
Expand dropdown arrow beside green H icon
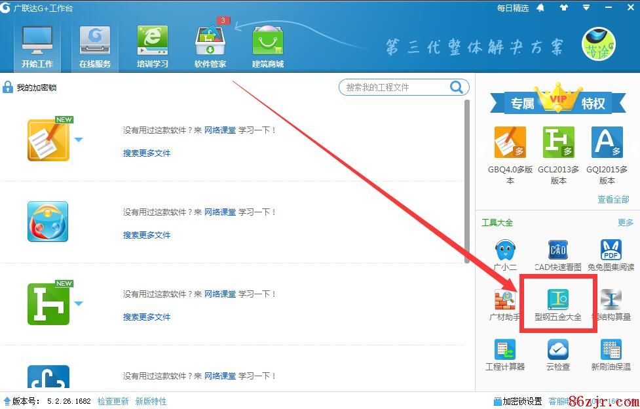pos(79,303)
